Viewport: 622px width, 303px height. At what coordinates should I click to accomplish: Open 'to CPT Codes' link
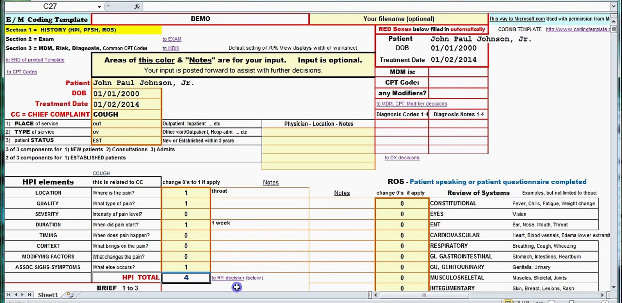click(x=22, y=72)
